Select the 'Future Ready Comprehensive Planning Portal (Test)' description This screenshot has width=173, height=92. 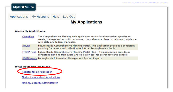click(84, 53)
